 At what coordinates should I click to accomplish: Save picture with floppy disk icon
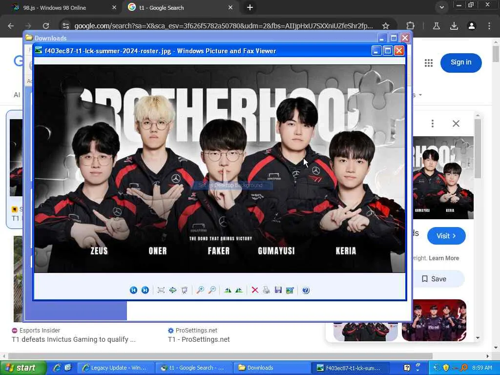pyautogui.click(x=278, y=290)
